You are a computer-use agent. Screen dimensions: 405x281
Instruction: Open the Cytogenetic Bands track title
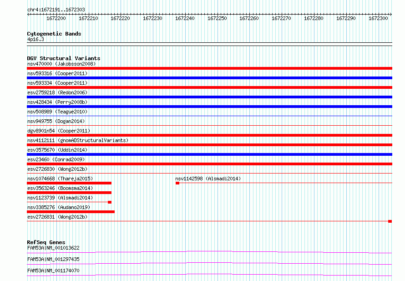click(x=54, y=34)
